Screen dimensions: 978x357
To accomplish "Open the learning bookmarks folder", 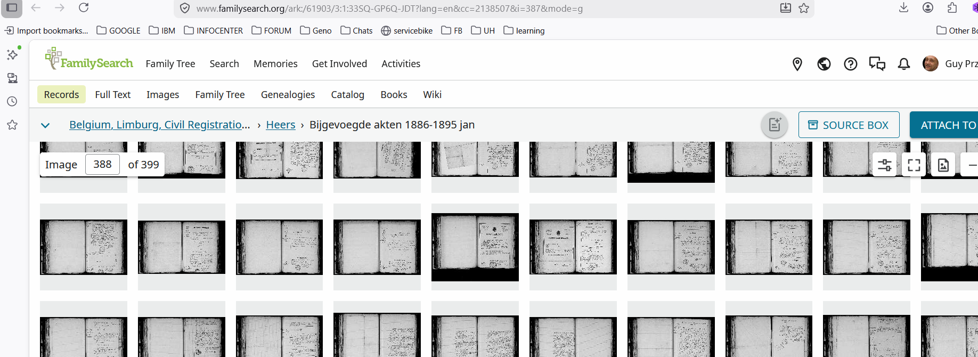I will (x=524, y=30).
